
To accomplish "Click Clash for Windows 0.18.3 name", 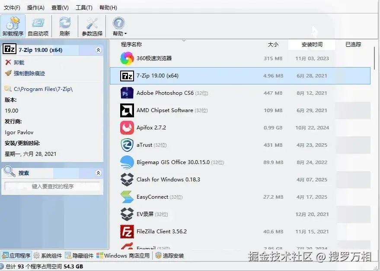I will click(168, 180).
